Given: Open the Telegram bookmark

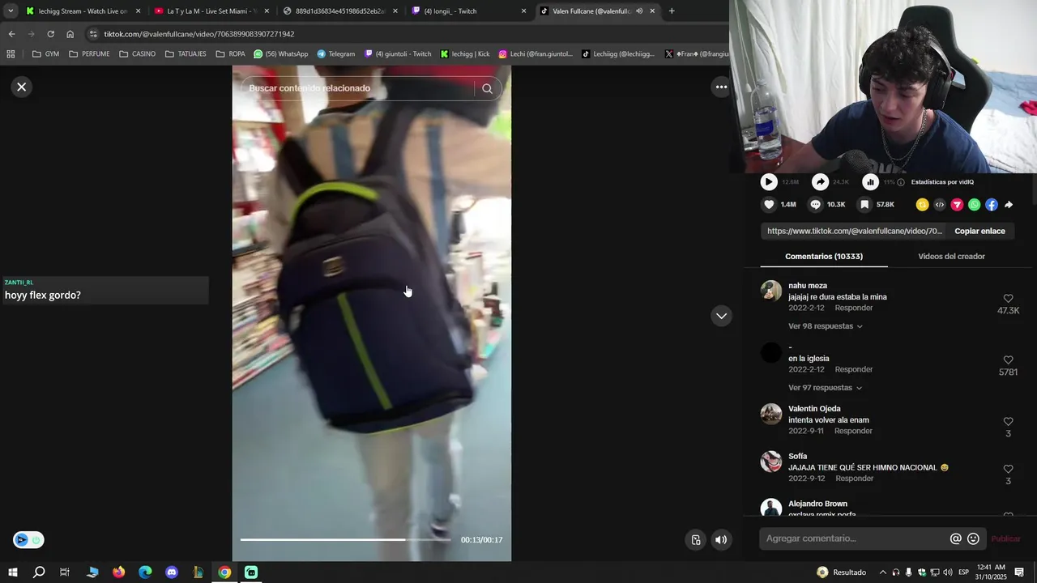Looking at the screenshot, I should 335,54.
